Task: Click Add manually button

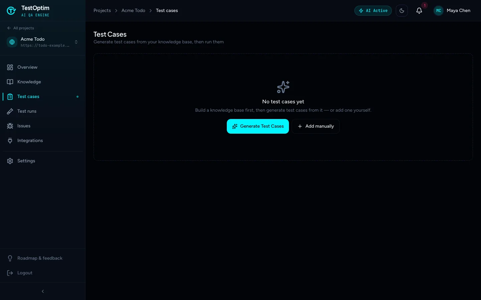Action: point(316,126)
